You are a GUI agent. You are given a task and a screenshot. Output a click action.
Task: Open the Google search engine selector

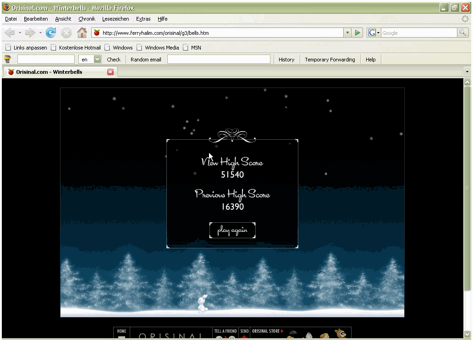(x=374, y=33)
